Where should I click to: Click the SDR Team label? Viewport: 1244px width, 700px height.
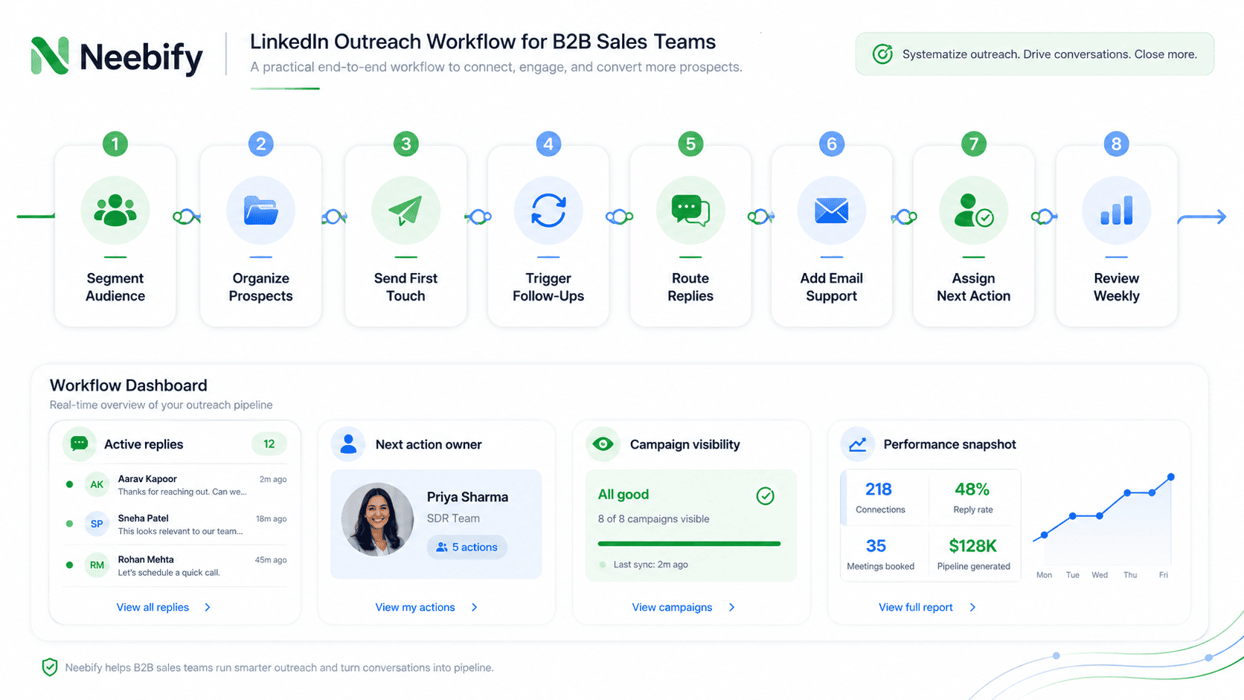453,518
